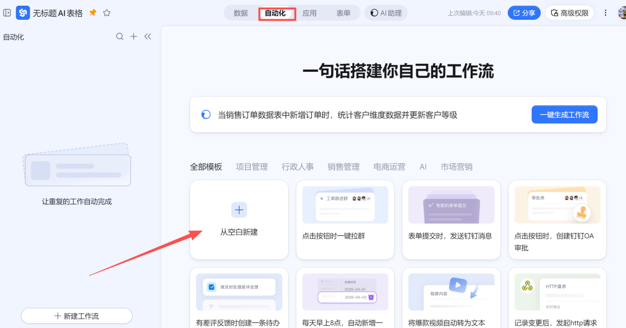Switch to the 数据 tab

[x=241, y=13]
